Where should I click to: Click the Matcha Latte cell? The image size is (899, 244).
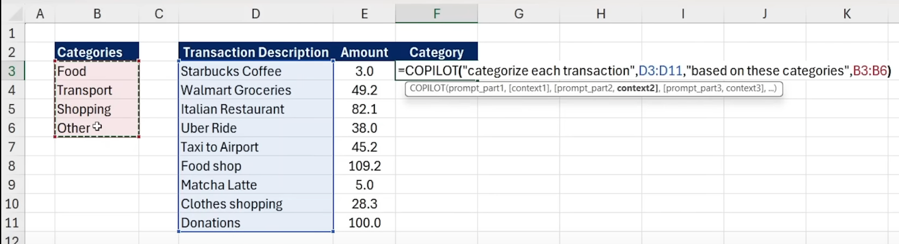[256, 185]
